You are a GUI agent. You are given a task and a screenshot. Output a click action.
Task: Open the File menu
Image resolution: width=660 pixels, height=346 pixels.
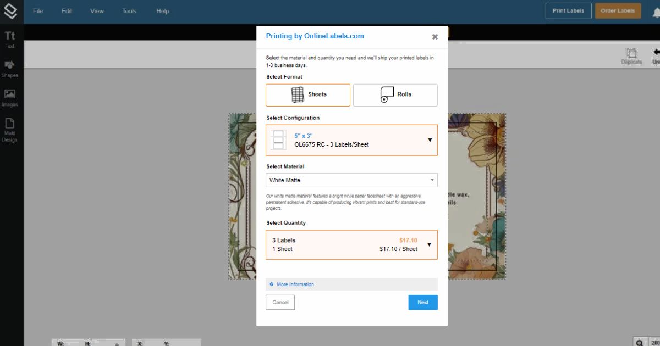click(38, 11)
